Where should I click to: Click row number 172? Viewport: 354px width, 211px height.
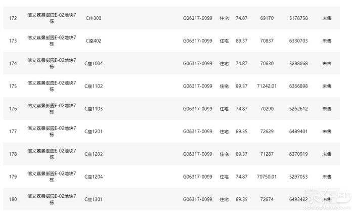click(13, 18)
